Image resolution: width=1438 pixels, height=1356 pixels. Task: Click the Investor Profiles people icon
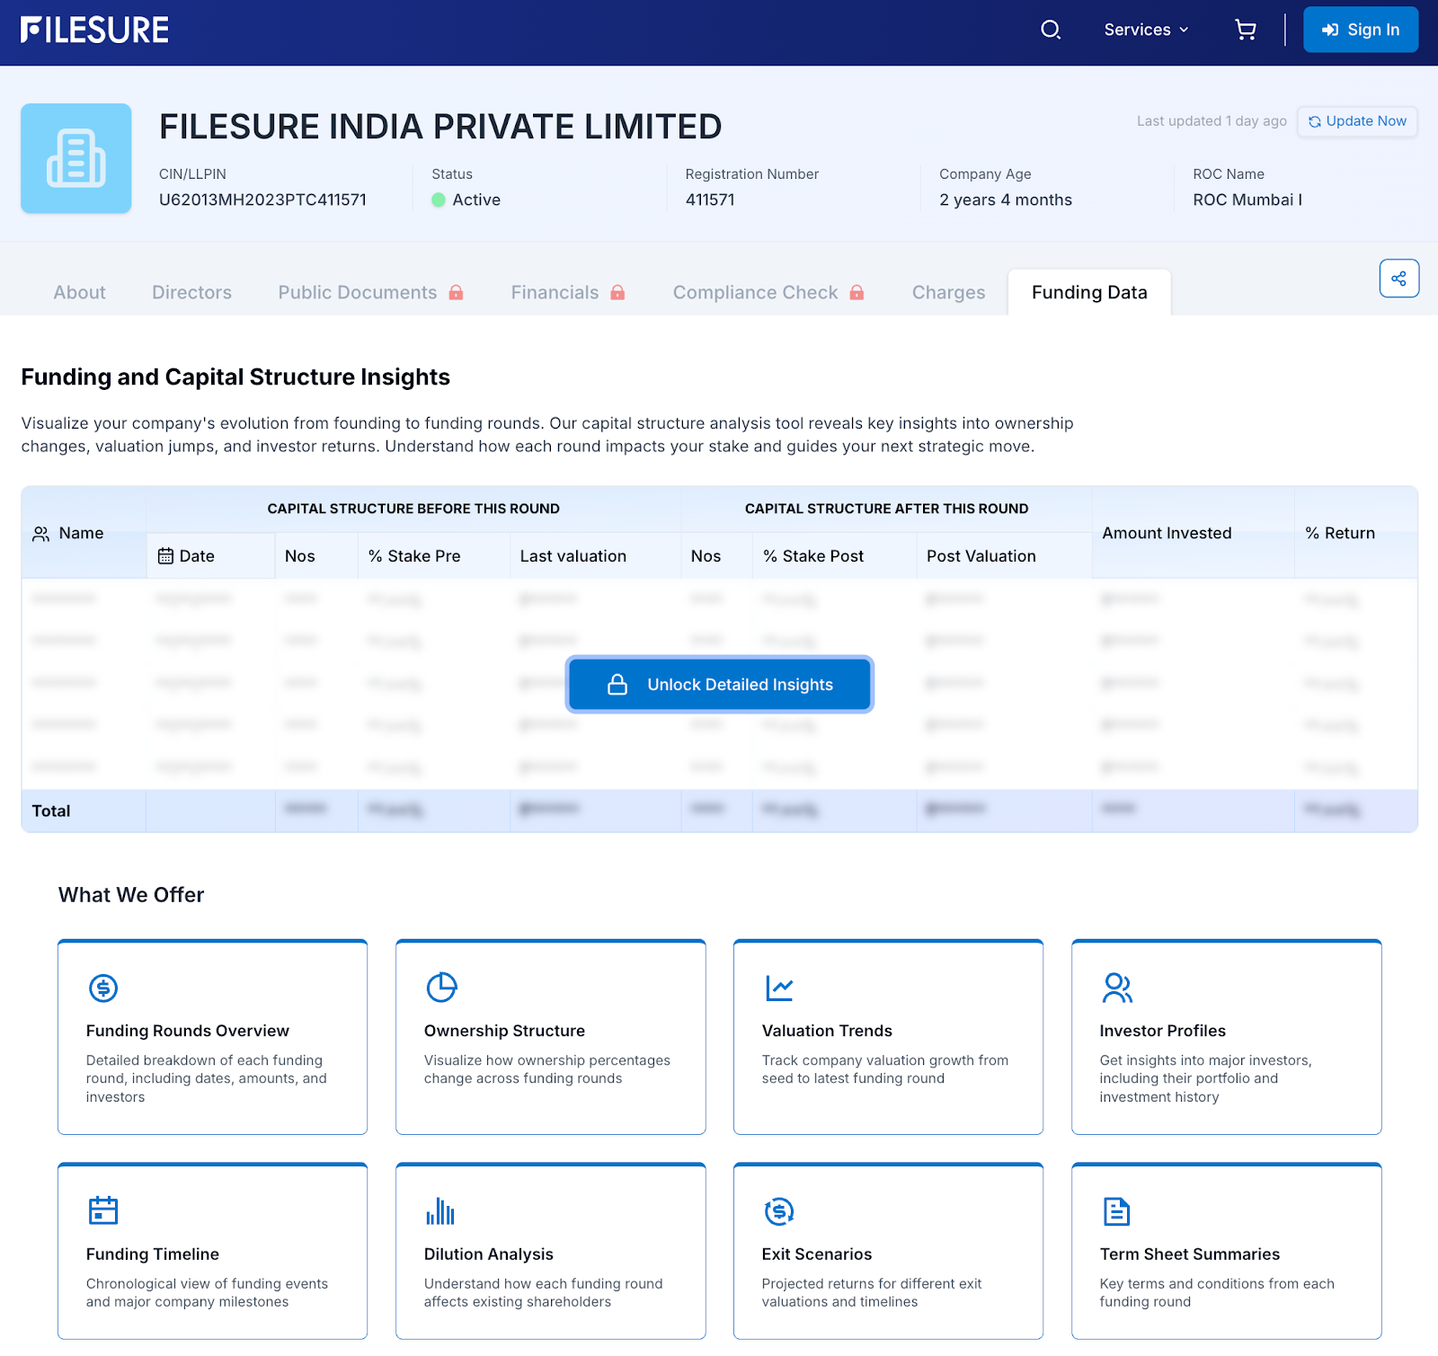point(1117,988)
